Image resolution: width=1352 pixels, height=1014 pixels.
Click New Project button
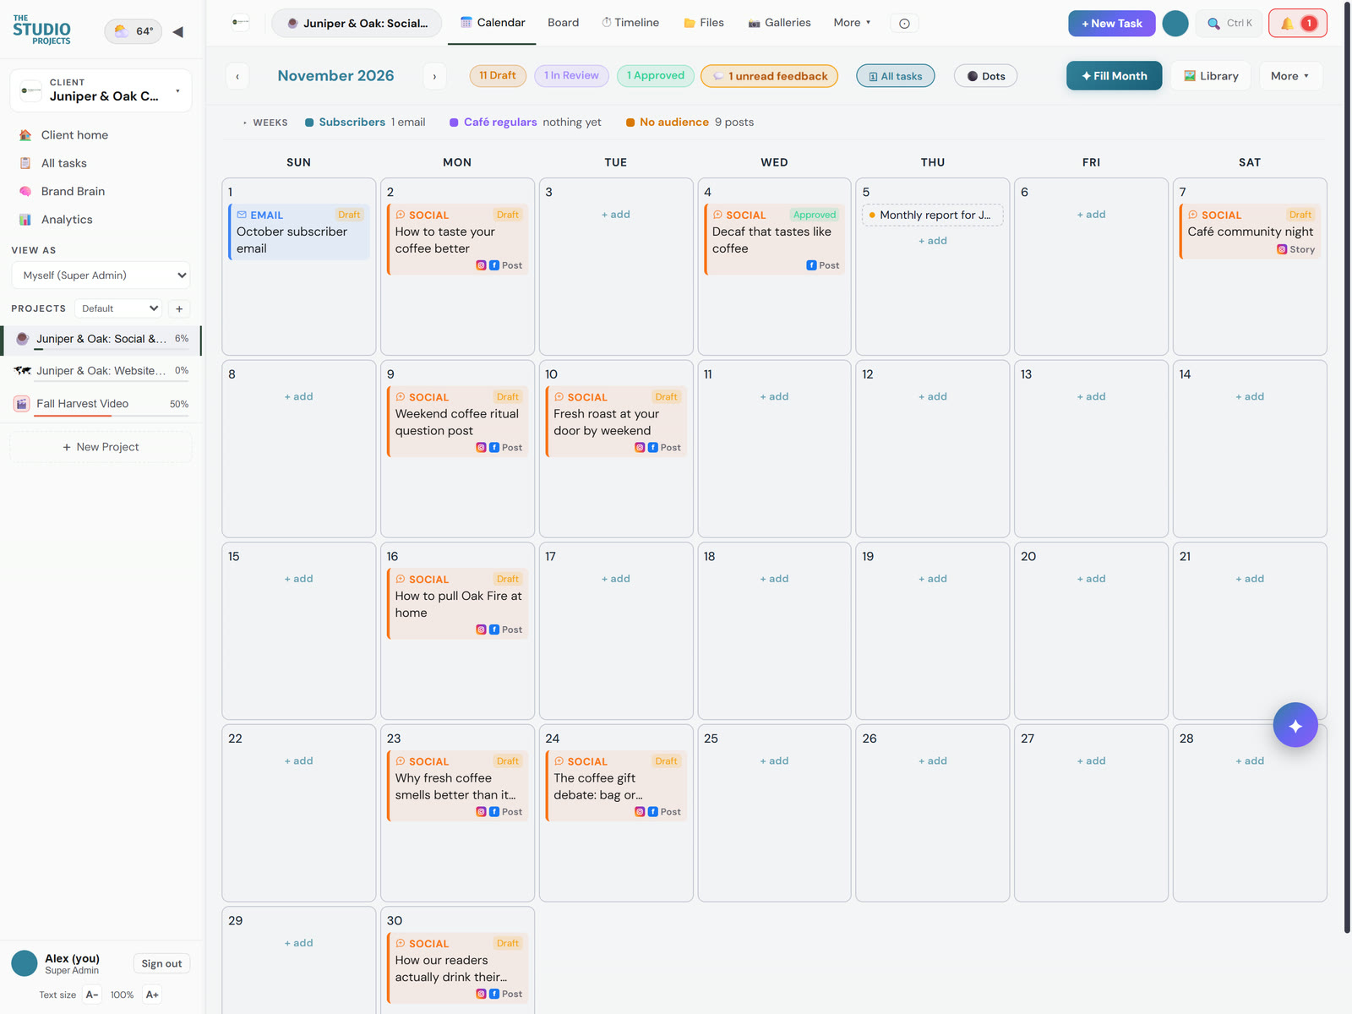coord(101,447)
